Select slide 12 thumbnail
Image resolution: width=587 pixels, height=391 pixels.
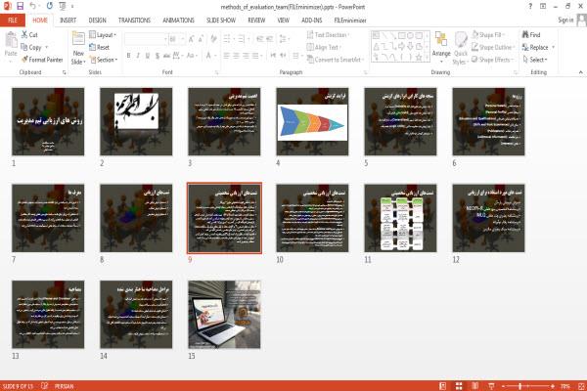[488, 218]
